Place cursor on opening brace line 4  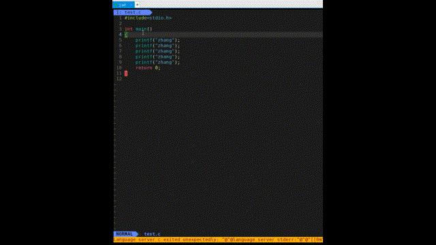126,35
